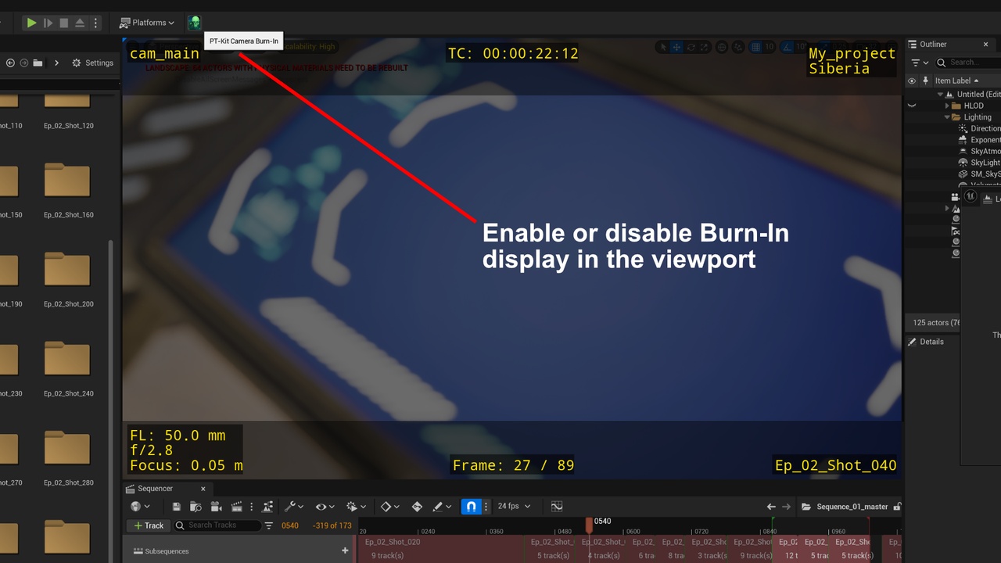
Task: Toggle the world coordinate system globe
Action: point(722,47)
